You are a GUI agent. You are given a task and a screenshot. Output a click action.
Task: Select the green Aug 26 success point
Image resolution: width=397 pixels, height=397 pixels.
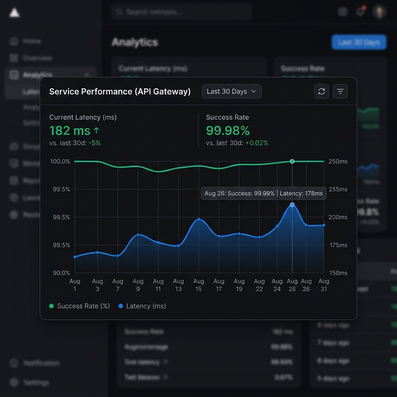point(292,161)
